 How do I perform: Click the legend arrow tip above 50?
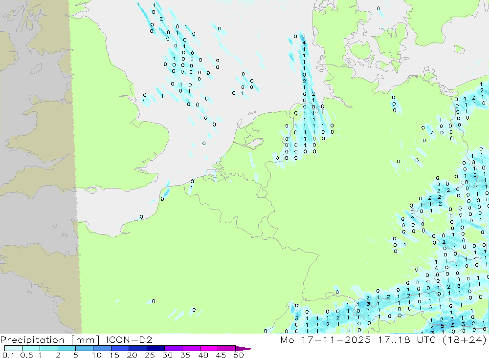pos(244,349)
